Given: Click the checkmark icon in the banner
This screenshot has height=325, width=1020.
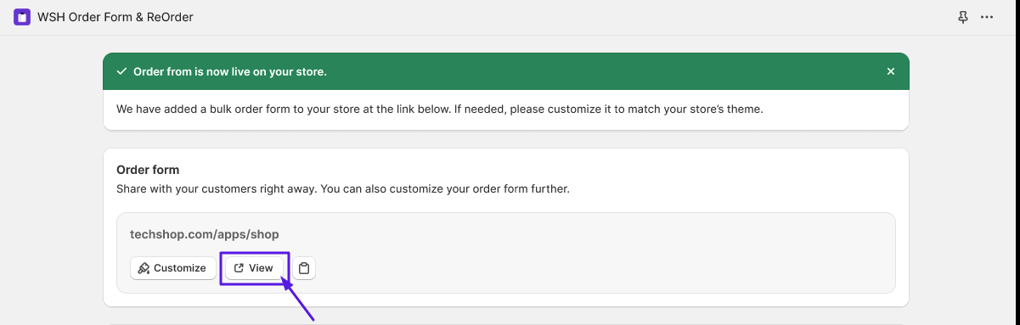Looking at the screenshot, I should 122,72.
